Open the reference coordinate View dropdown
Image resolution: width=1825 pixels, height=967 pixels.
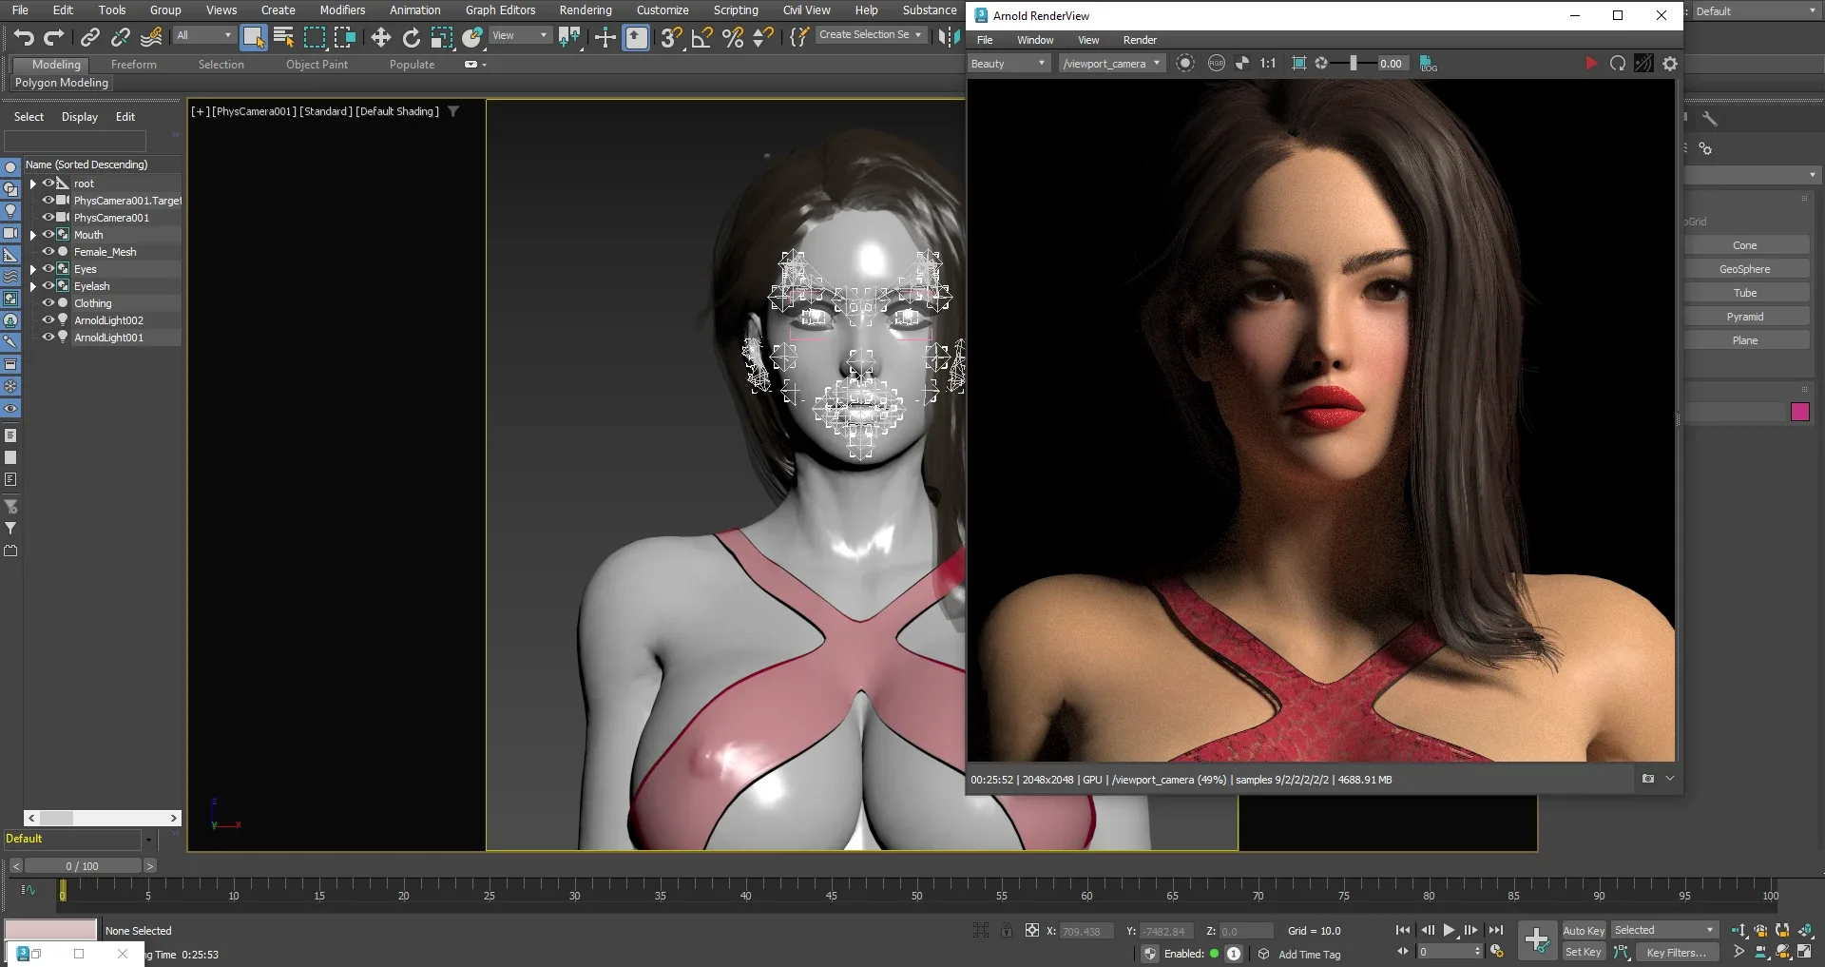(520, 35)
